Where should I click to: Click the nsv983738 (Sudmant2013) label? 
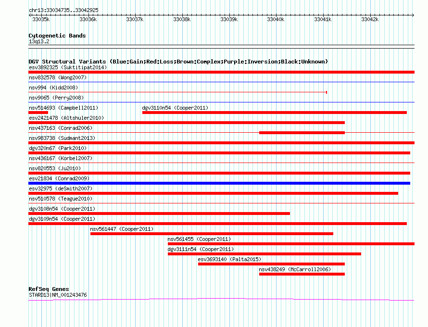click(x=62, y=138)
